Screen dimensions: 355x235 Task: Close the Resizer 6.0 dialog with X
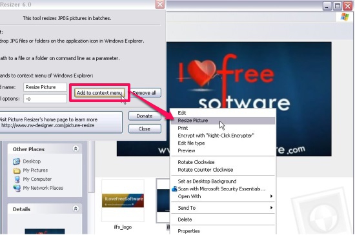click(160, 5)
